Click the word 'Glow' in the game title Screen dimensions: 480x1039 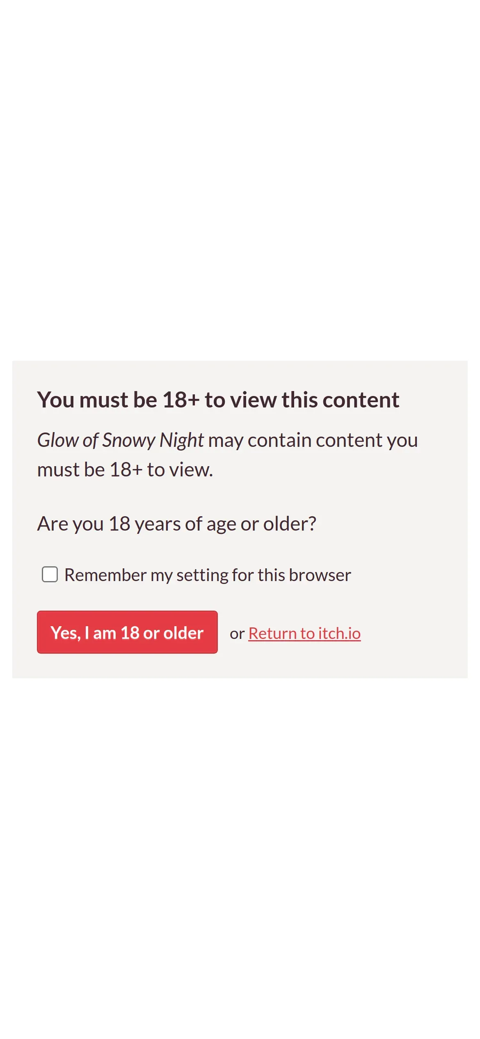click(x=58, y=440)
